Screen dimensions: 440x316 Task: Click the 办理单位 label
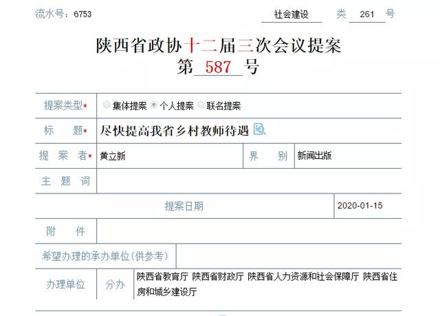[x=66, y=284]
